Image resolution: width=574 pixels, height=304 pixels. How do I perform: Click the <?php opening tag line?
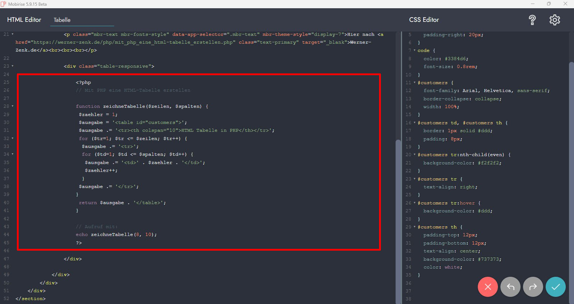pyautogui.click(x=83, y=82)
